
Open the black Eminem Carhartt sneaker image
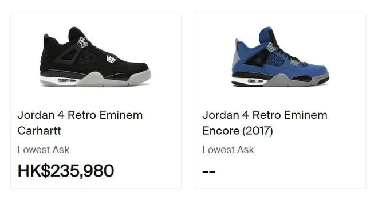pyautogui.click(x=95, y=57)
